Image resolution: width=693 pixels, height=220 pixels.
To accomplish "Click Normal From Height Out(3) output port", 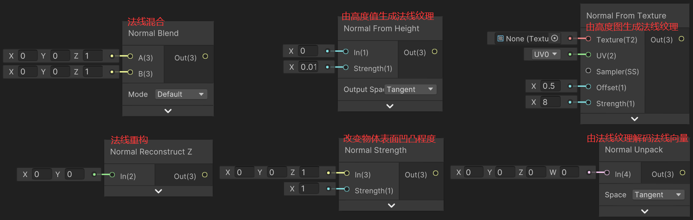I will click(434, 52).
